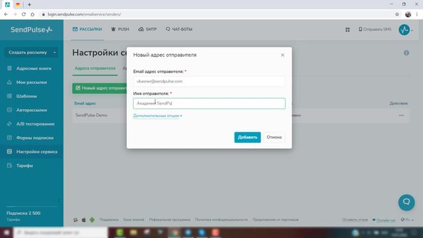Viewport: 423px width, 238px height.
Task: Open the online chat bubble
Action: pyautogui.click(x=406, y=202)
